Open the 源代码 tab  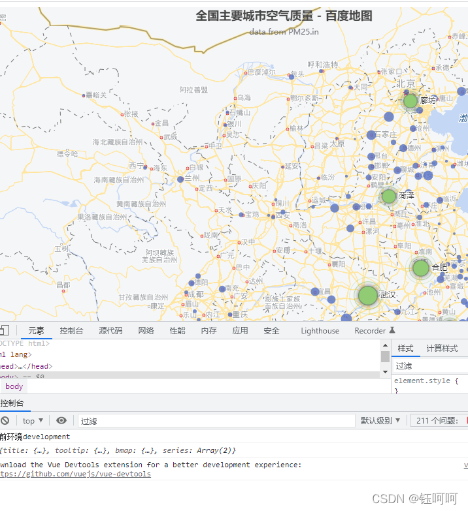[x=110, y=330]
